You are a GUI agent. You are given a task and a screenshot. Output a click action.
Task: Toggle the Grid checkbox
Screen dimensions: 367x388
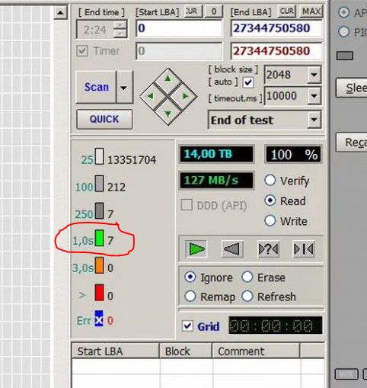click(x=188, y=326)
